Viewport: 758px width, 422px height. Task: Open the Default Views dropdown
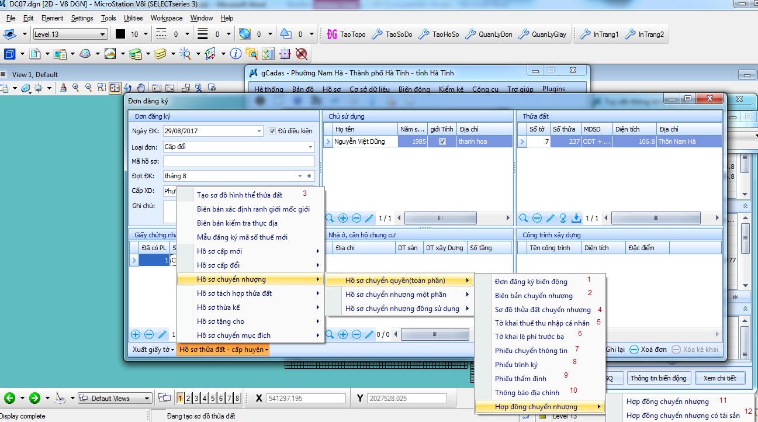pyautogui.click(x=147, y=399)
